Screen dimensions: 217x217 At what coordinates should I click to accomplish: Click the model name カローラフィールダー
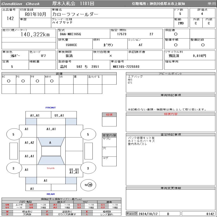point(75,14)
